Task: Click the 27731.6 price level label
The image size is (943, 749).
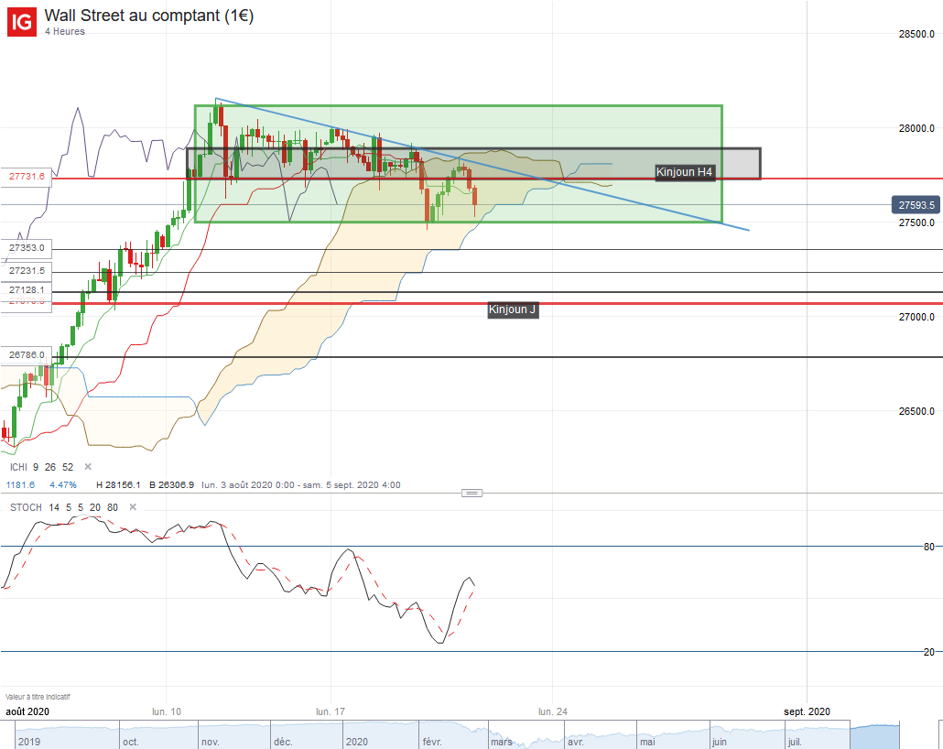Action: [x=27, y=177]
